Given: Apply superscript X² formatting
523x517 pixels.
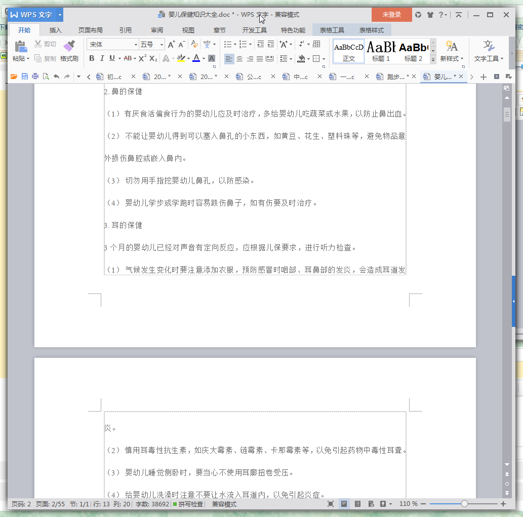Looking at the screenshot, I should 142,58.
